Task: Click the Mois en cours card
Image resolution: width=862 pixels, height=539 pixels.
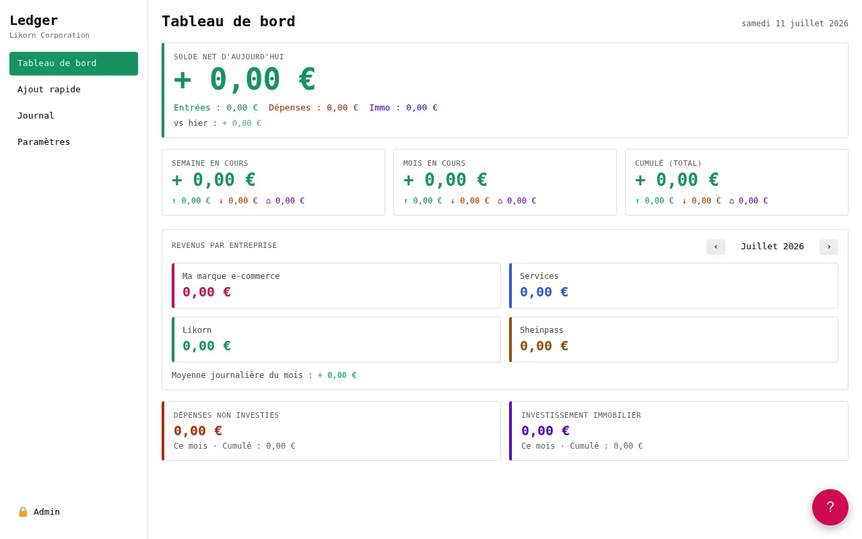Action: (x=505, y=182)
